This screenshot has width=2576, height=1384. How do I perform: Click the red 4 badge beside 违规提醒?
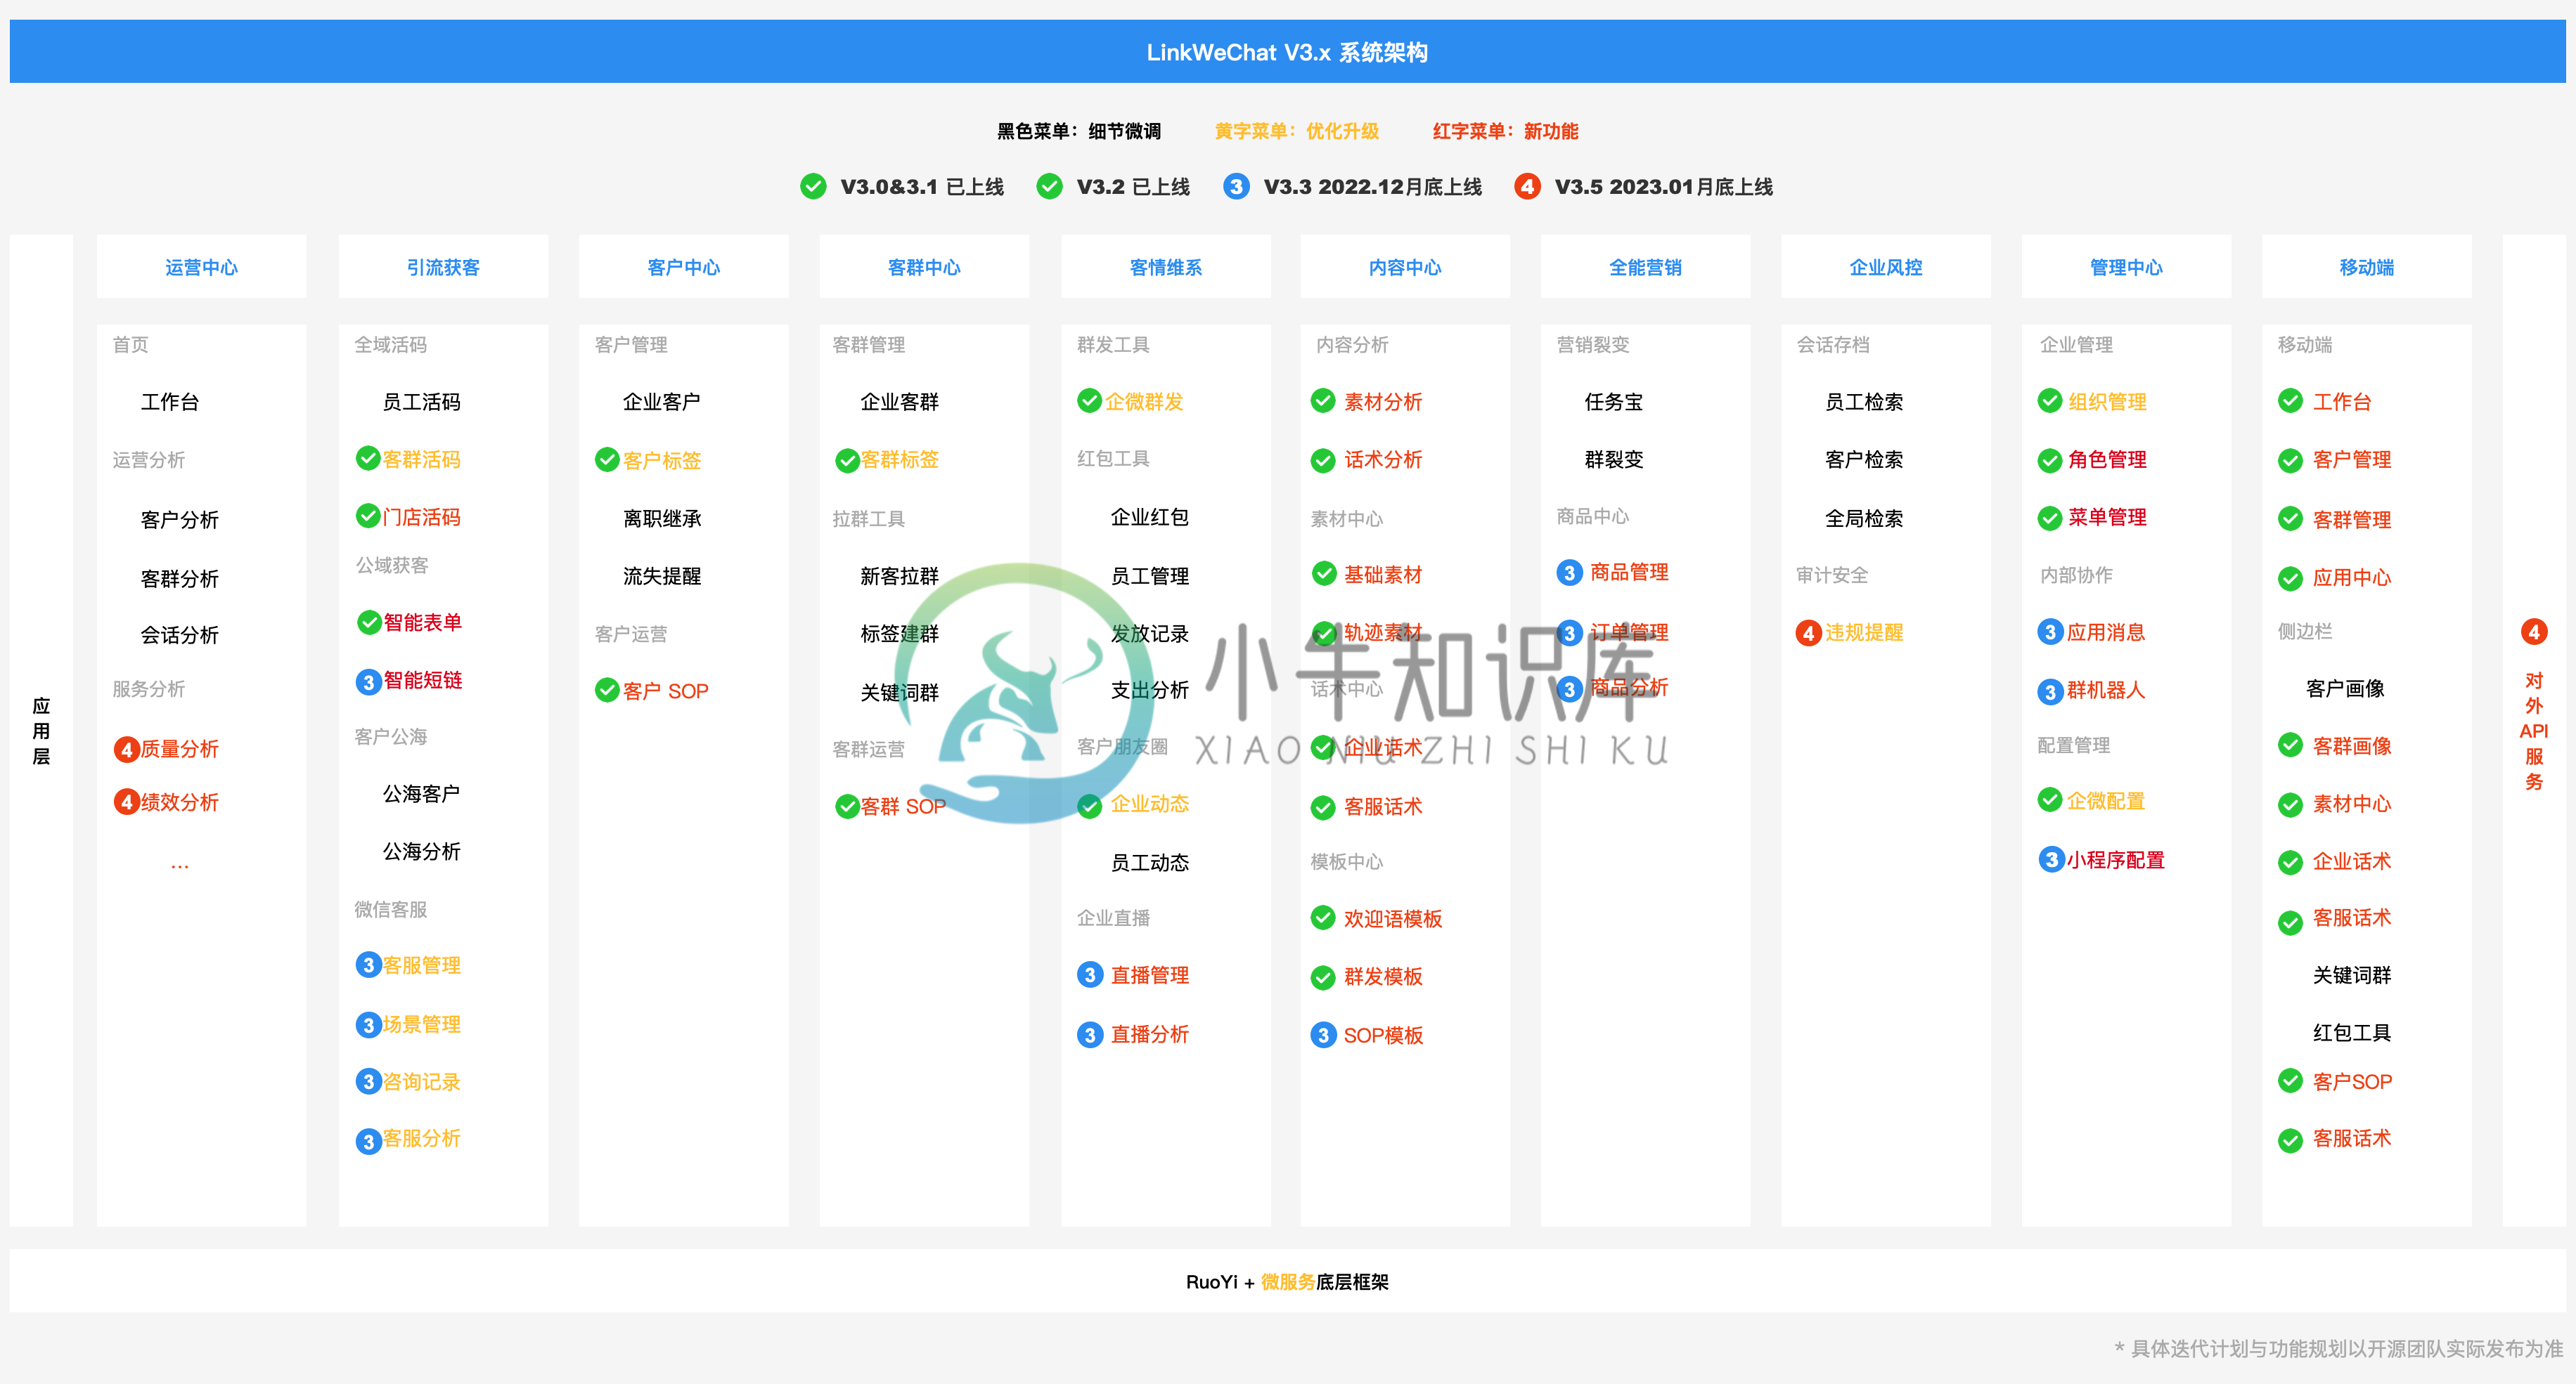1808,632
